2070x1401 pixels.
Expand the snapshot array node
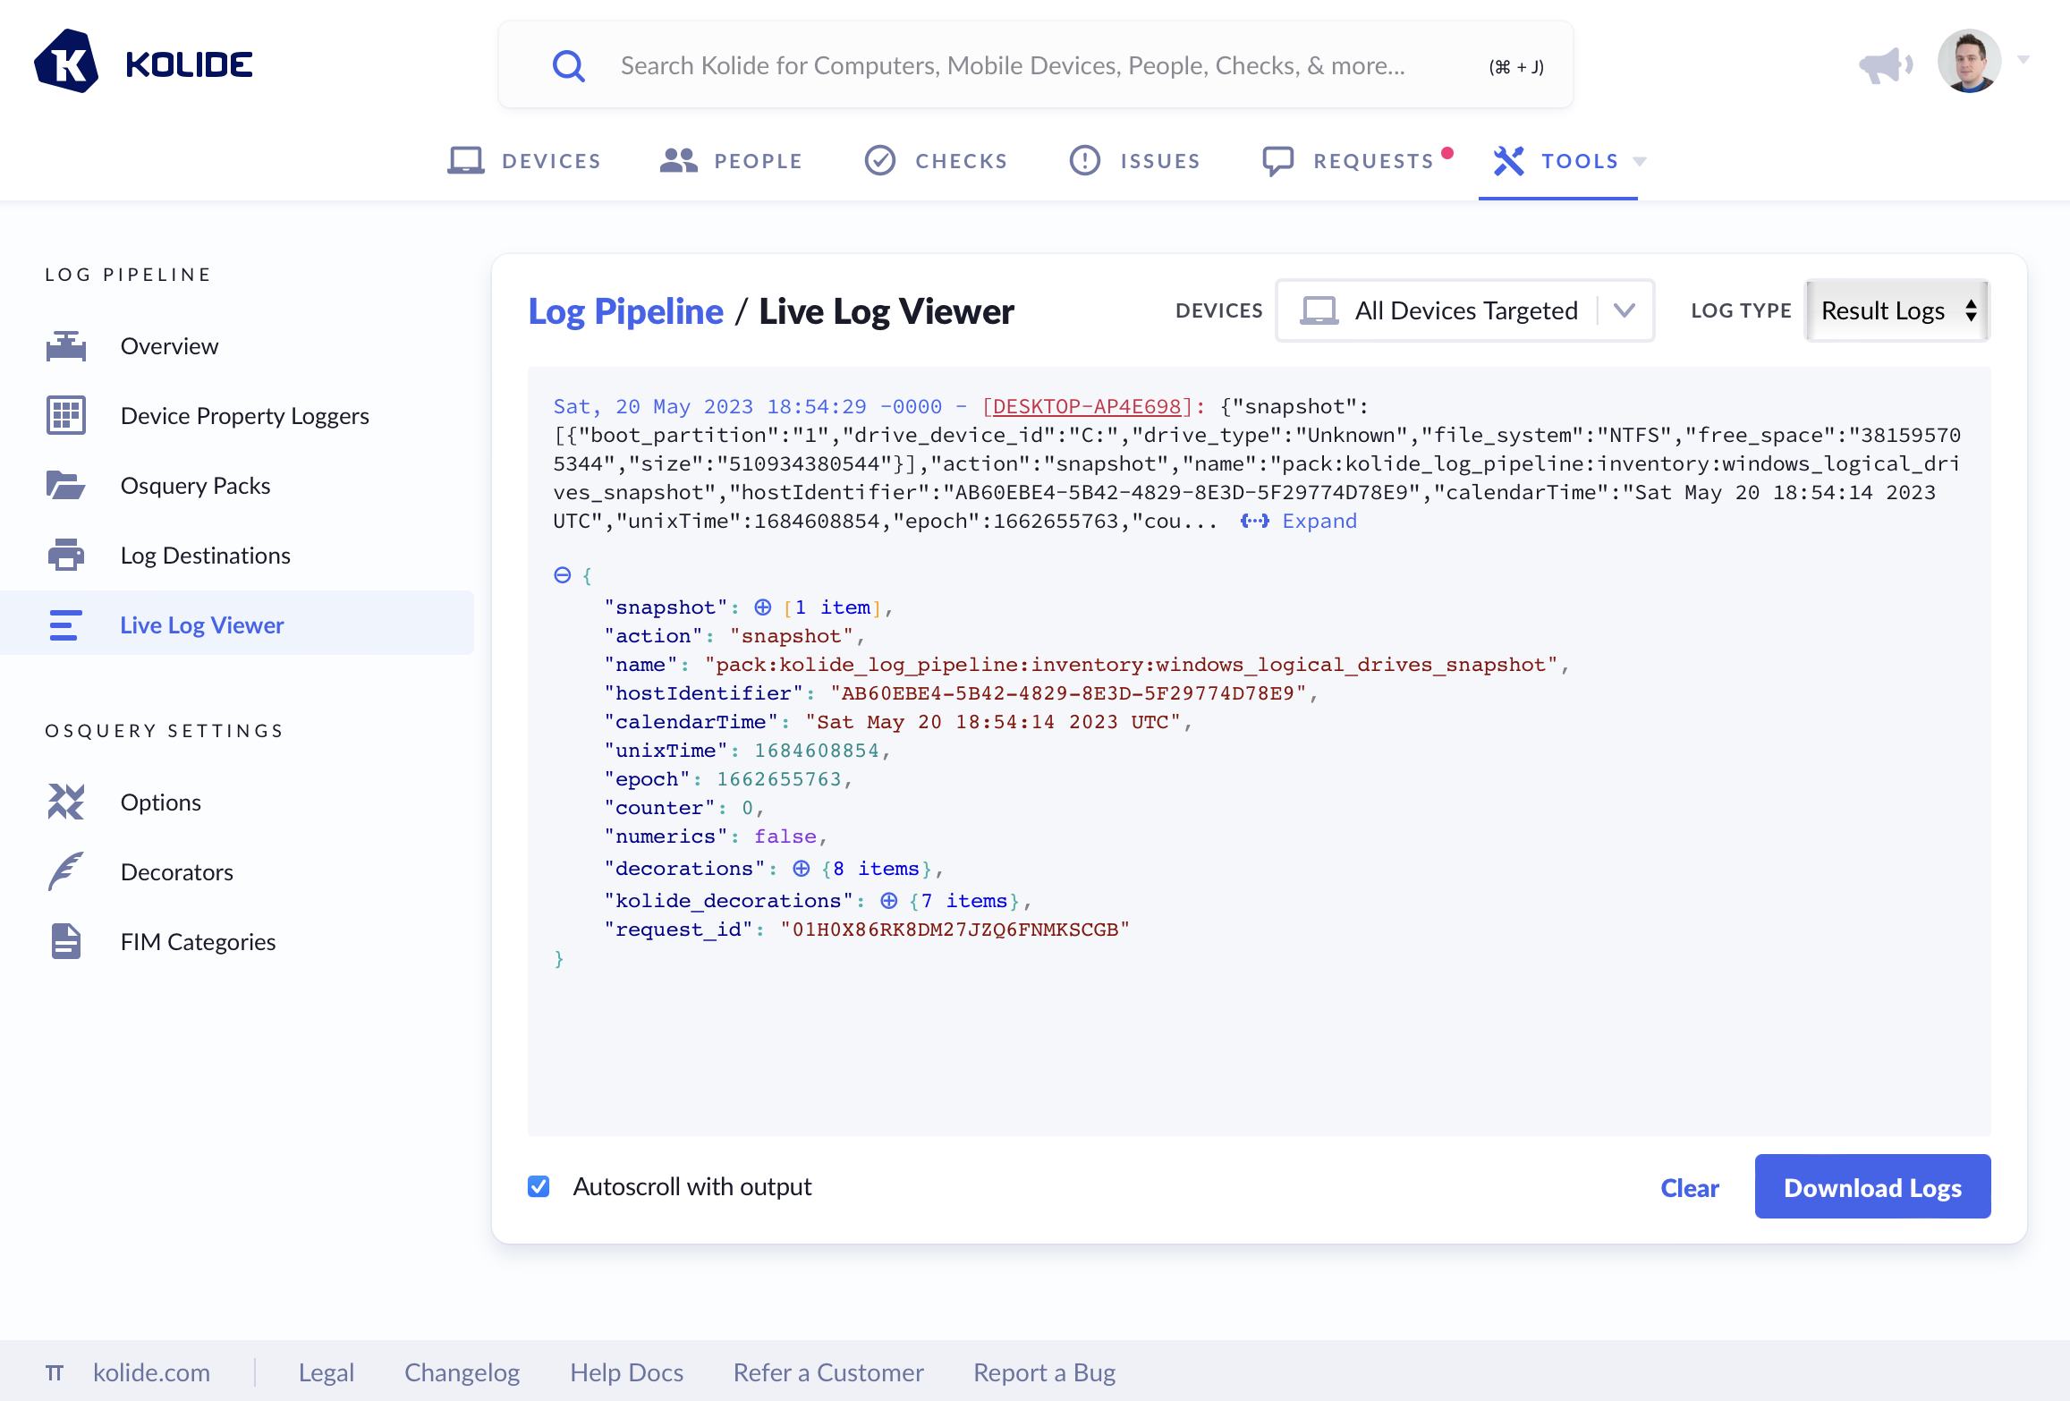[763, 607]
